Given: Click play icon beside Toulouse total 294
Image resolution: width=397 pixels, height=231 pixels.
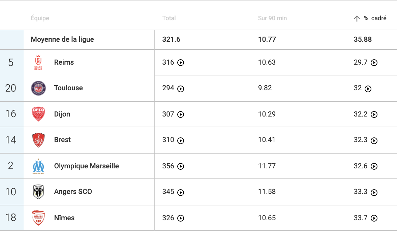Looking at the screenshot, I should point(181,89).
